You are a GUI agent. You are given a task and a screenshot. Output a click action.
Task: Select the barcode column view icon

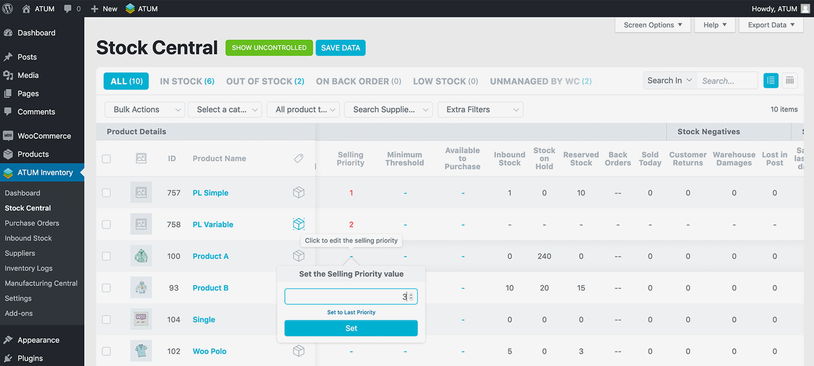(x=789, y=80)
